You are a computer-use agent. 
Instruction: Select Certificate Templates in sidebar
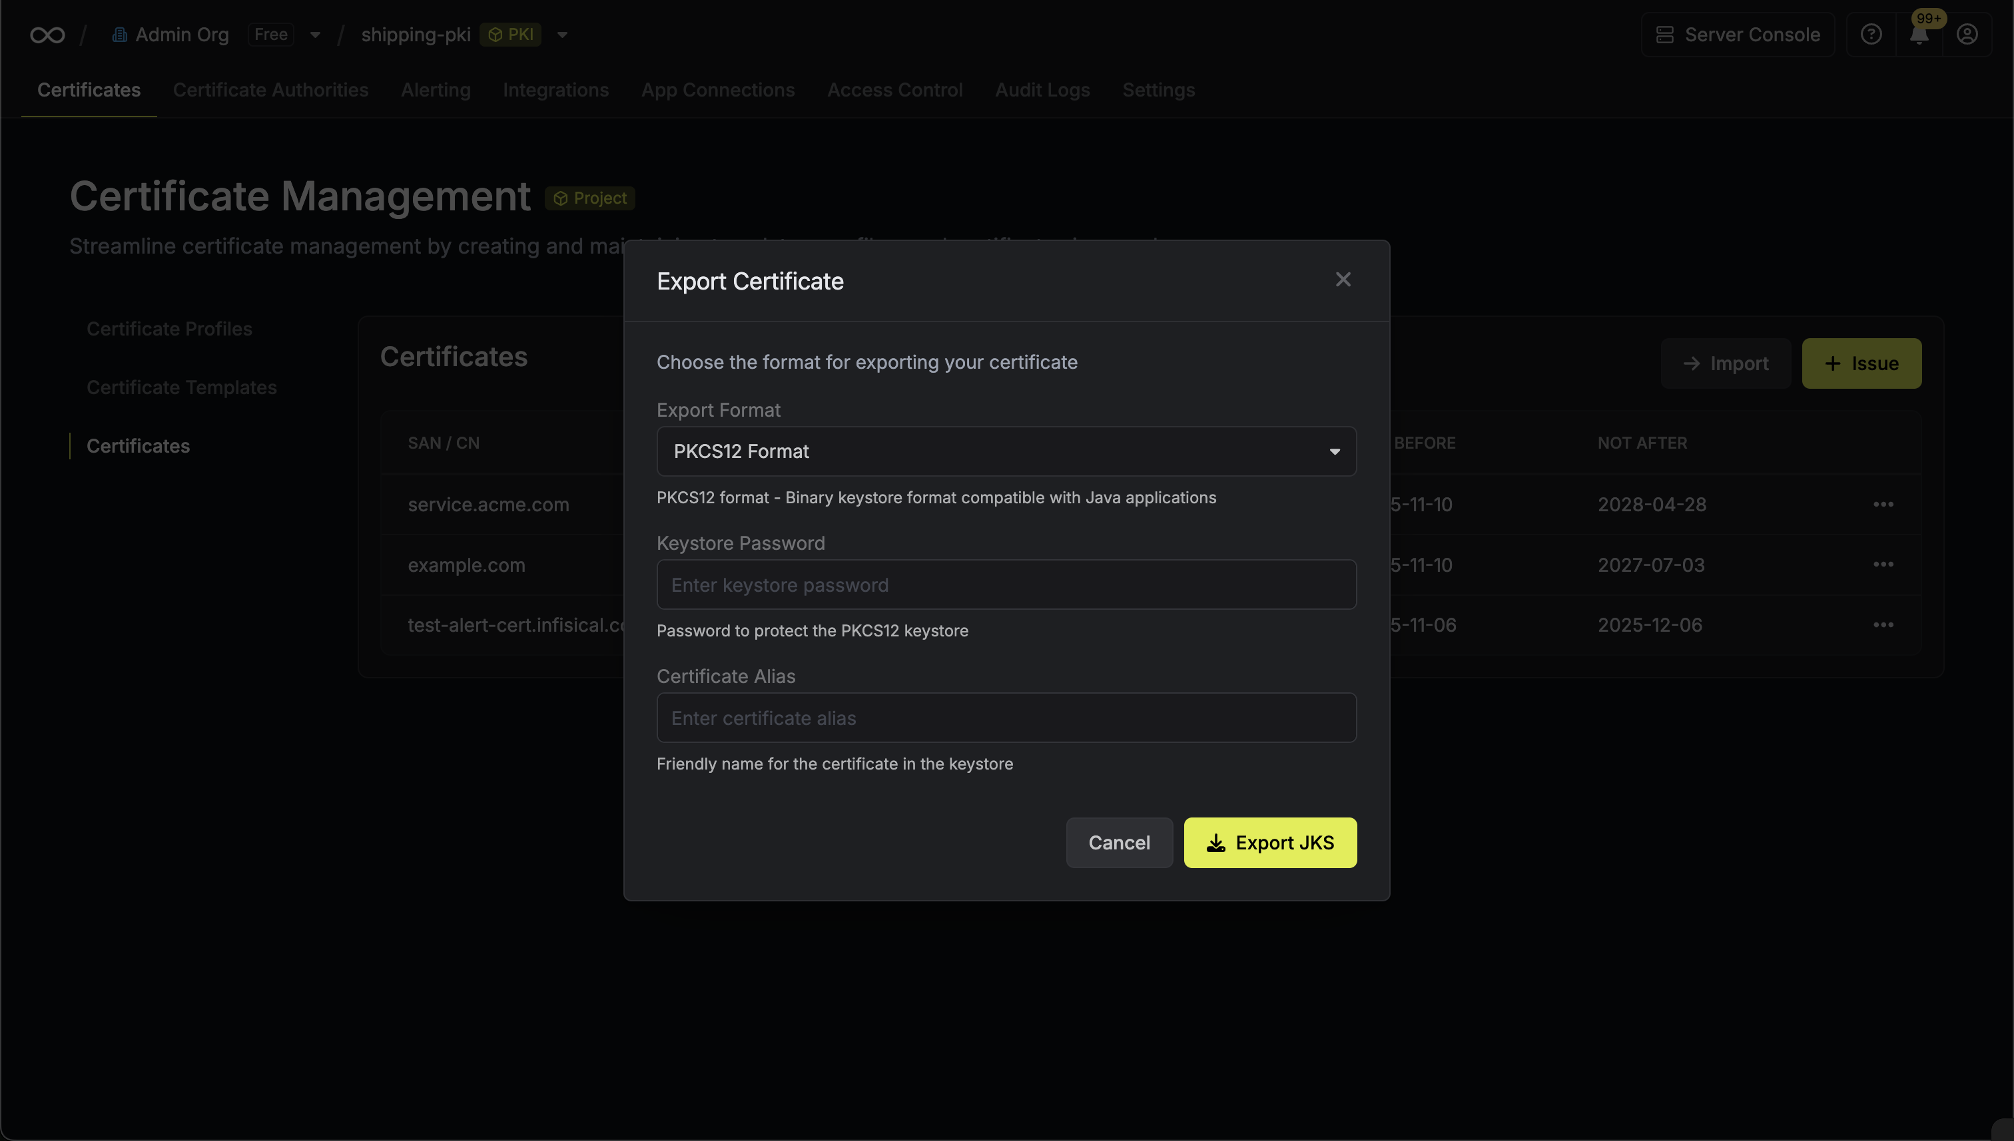181,387
